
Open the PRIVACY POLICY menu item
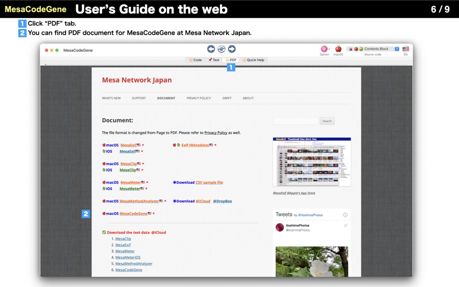tap(199, 98)
